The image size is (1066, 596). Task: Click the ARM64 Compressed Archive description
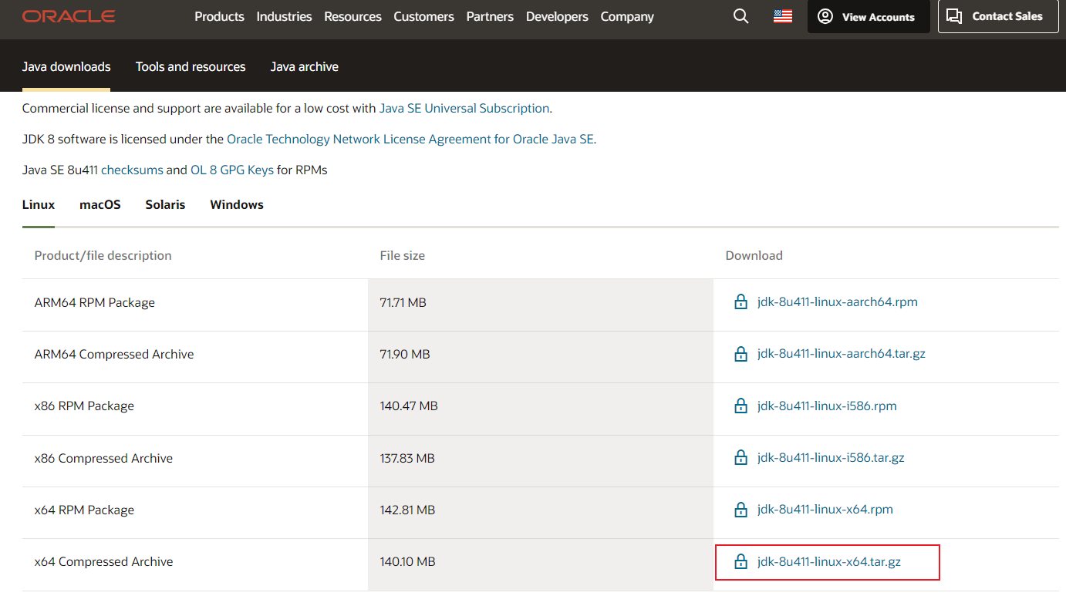click(x=114, y=354)
